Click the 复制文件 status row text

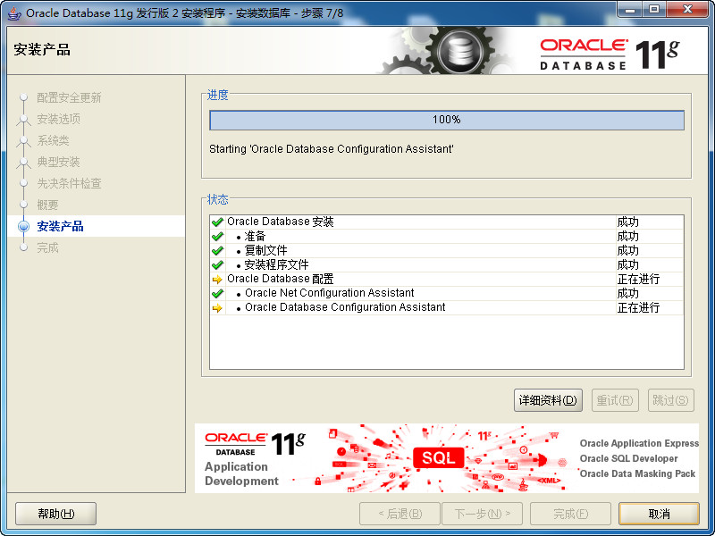click(265, 250)
